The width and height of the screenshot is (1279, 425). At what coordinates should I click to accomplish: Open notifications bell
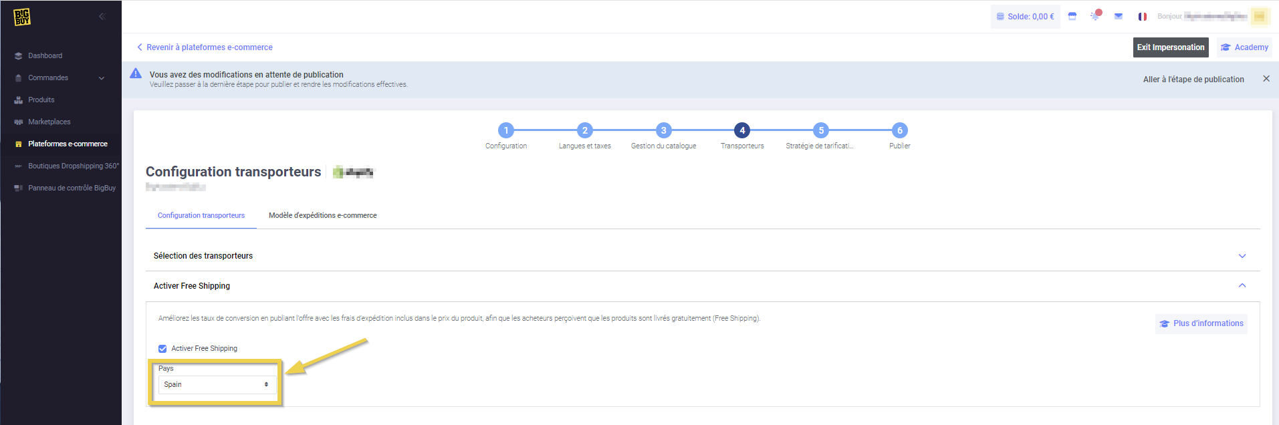pos(1095,16)
